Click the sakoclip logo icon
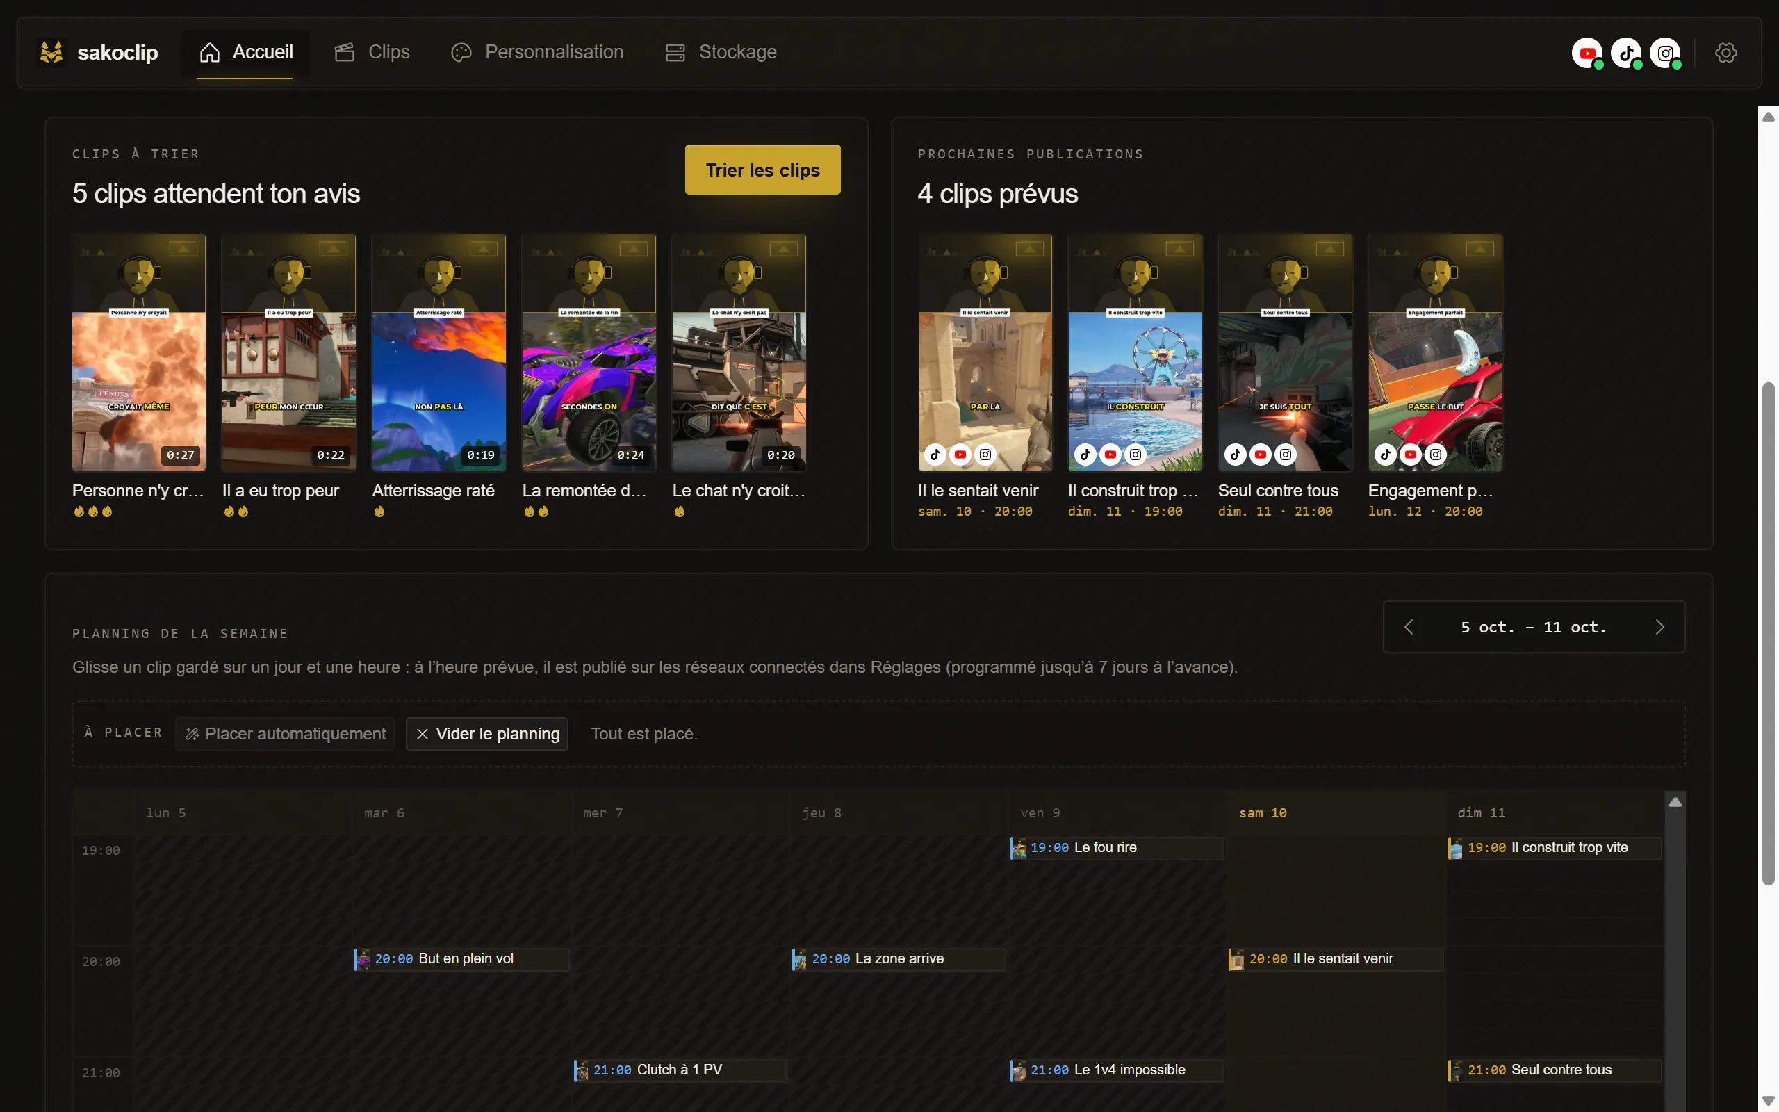1779x1112 pixels. point(51,52)
